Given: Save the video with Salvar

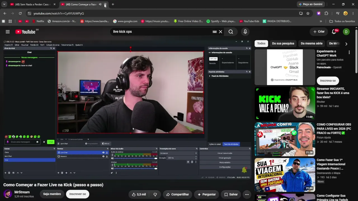Looking at the screenshot, I should pyautogui.click(x=231, y=194).
